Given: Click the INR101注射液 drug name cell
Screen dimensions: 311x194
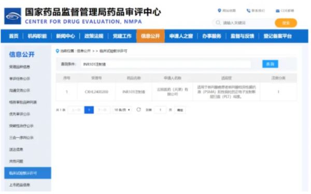Looking at the screenshot, I should pos(134,92).
